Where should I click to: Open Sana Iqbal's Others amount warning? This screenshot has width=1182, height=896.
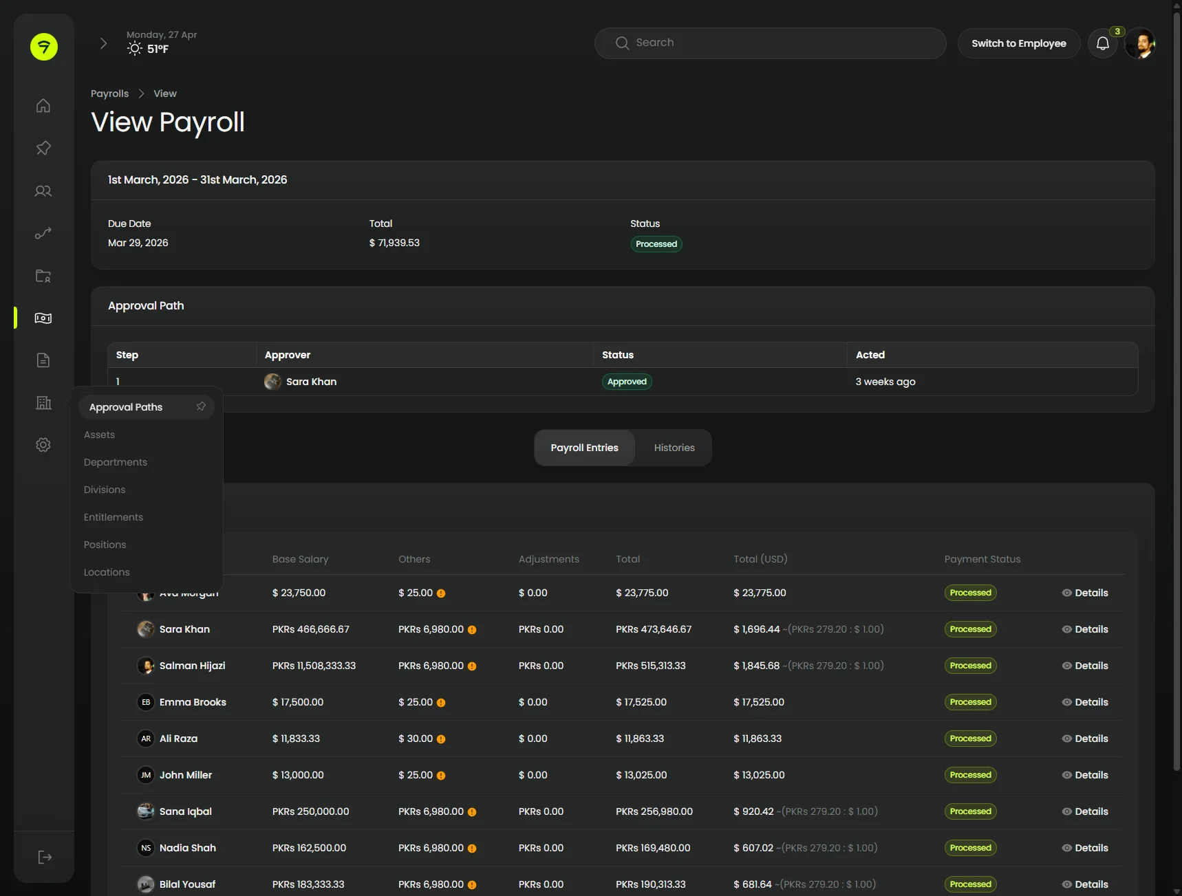(x=472, y=812)
